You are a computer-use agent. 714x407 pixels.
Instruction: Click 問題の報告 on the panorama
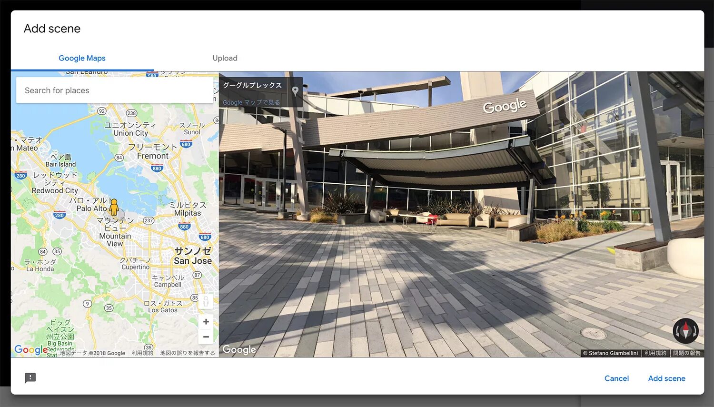687,353
